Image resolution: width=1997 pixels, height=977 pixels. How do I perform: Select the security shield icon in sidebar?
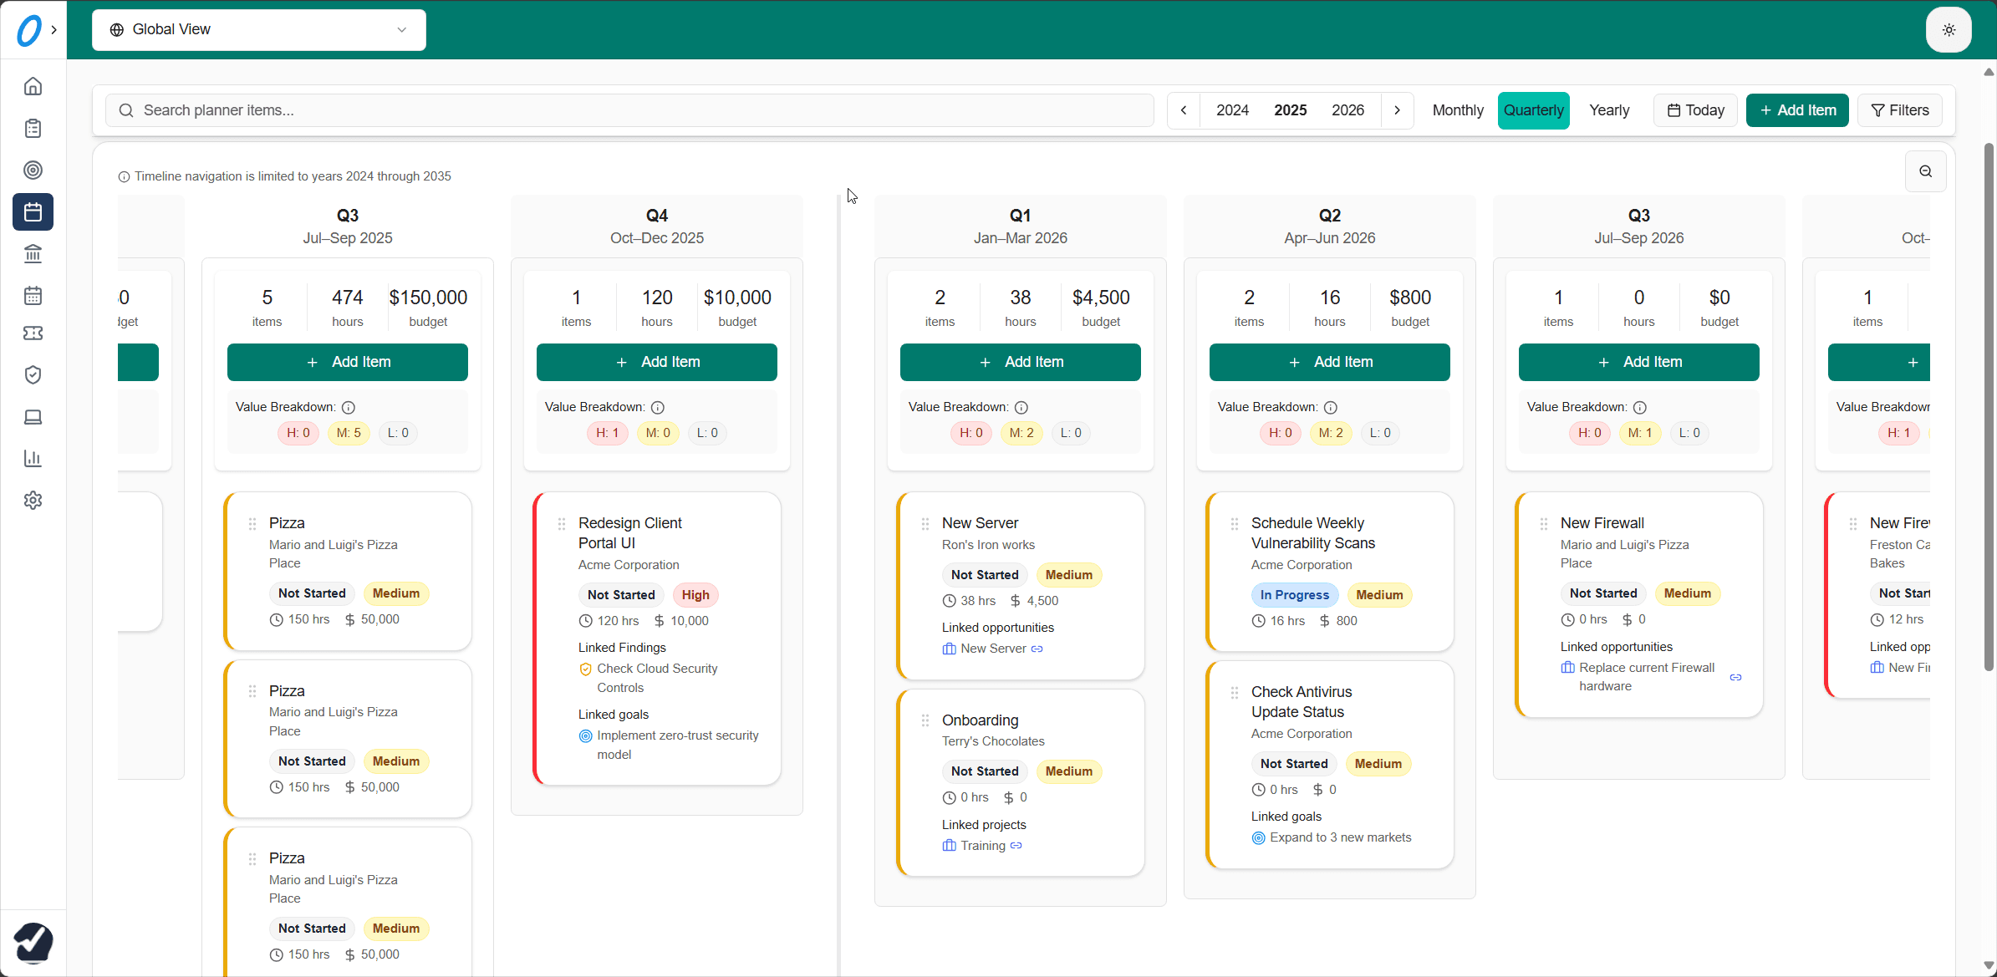tap(33, 374)
